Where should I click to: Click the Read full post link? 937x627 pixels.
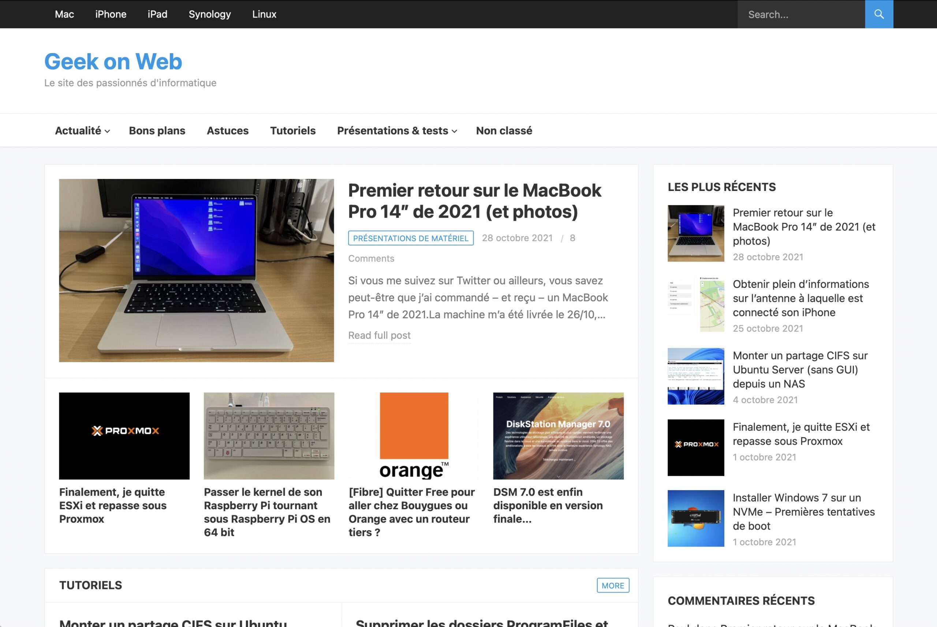pos(379,335)
